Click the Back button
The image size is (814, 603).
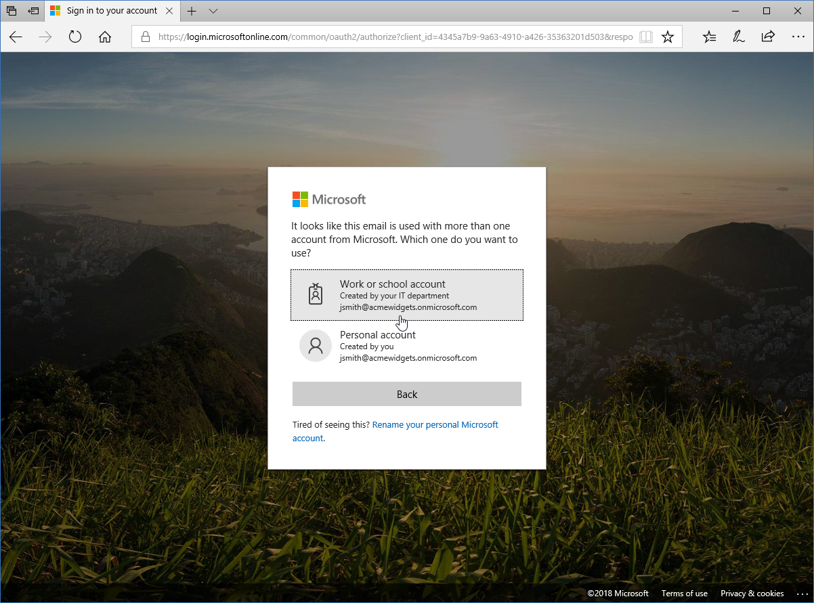point(407,394)
